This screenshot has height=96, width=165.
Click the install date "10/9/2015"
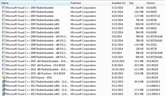coord(117,94)
